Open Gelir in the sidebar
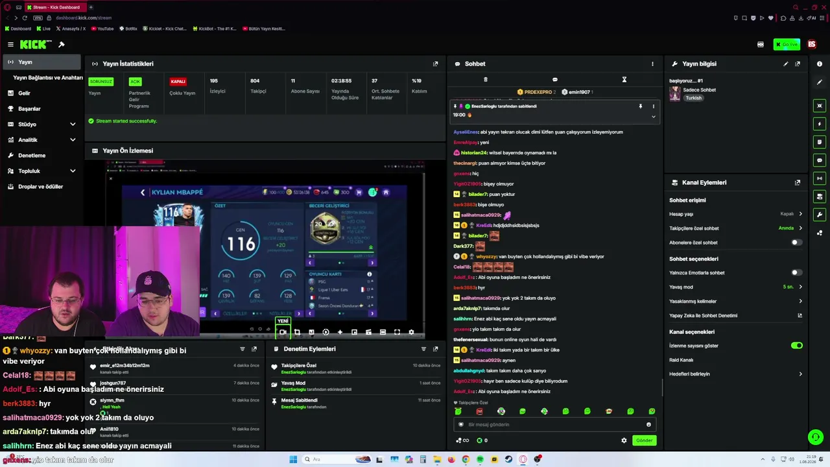Screen dimensions: 830x467 [x=41, y=93]
